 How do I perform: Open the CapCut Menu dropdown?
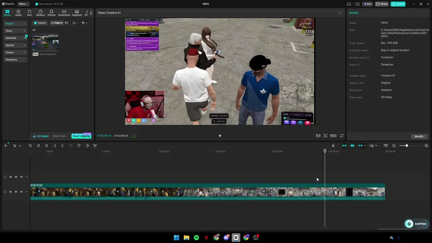pyautogui.click(x=23, y=4)
